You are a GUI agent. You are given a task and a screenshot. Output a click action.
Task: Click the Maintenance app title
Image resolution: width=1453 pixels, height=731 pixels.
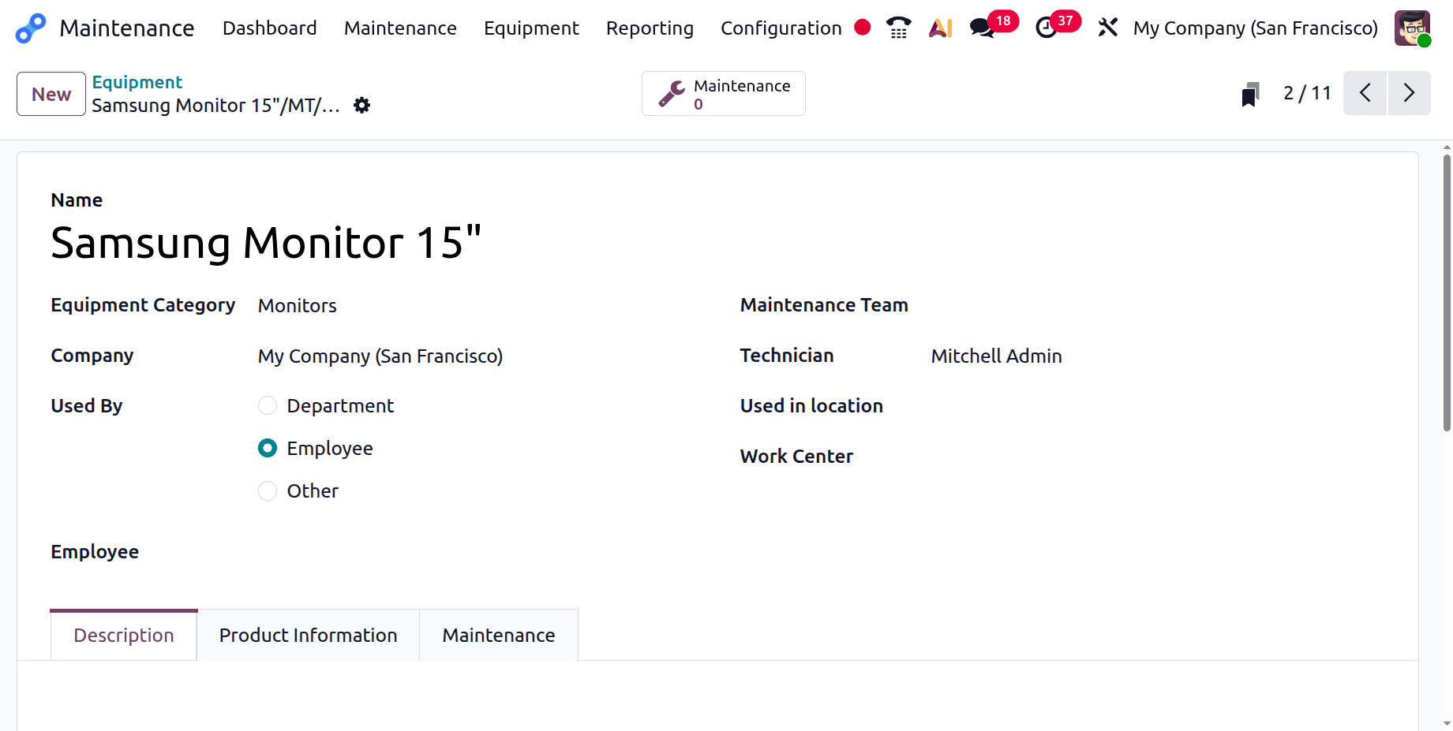(x=127, y=28)
